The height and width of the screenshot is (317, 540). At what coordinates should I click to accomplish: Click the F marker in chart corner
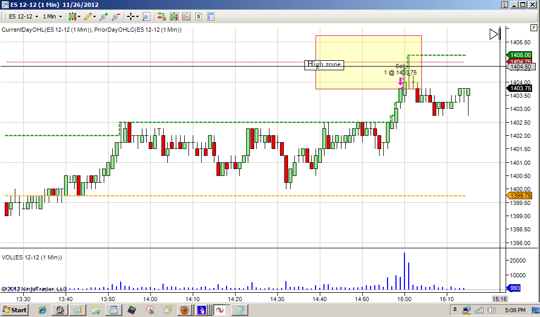tap(534, 28)
